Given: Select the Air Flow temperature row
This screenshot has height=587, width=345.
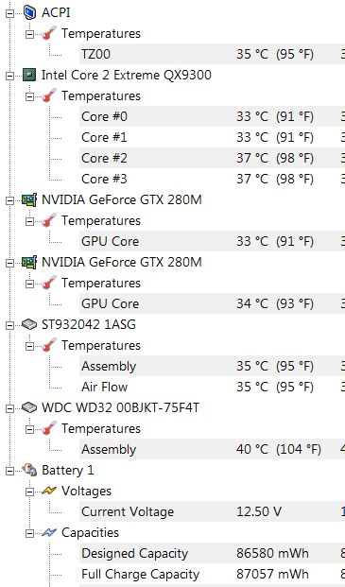Looking at the screenshot, I should click(212, 387).
